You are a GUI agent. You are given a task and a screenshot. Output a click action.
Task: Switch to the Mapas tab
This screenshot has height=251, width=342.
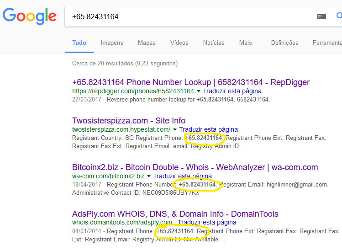click(147, 43)
